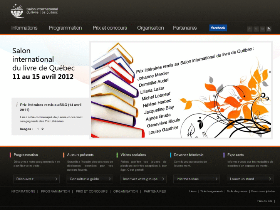Open the Programmation menu
Screen dimensions: 280x210
click(65, 28)
